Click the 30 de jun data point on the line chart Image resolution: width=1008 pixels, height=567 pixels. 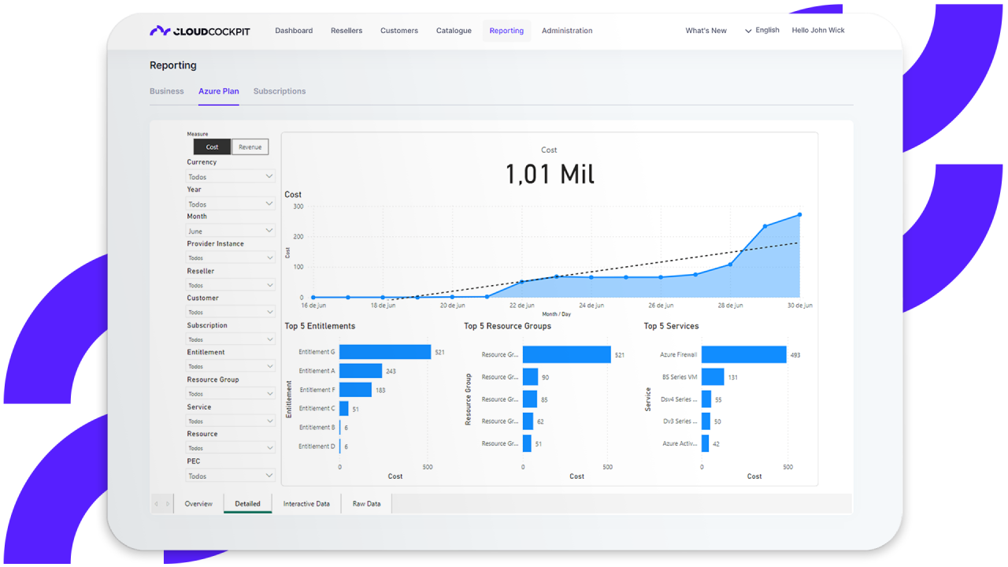799,214
